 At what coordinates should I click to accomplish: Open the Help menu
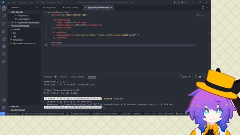pyautogui.click(x=59, y=3)
